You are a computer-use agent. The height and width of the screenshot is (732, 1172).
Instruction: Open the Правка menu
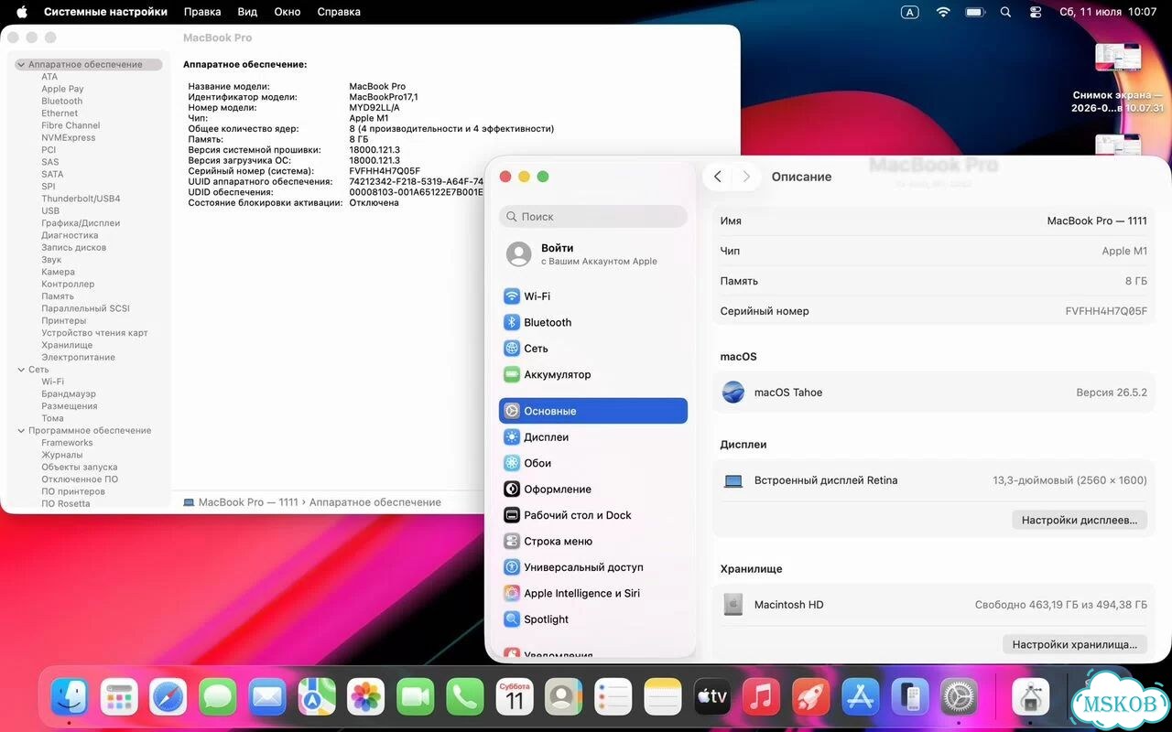pyautogui.click(x=202, y=12)
